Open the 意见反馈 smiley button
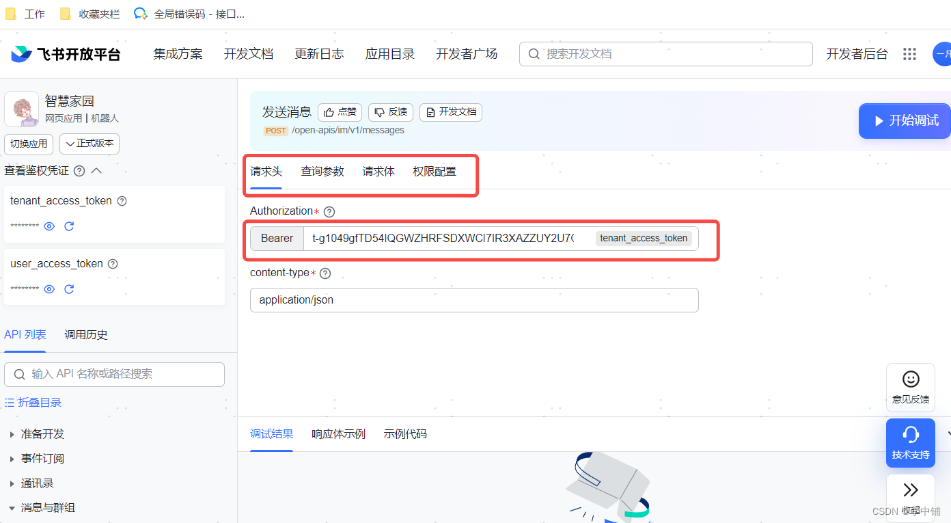This screenshot has height=523, width=951. coord(911,388)
